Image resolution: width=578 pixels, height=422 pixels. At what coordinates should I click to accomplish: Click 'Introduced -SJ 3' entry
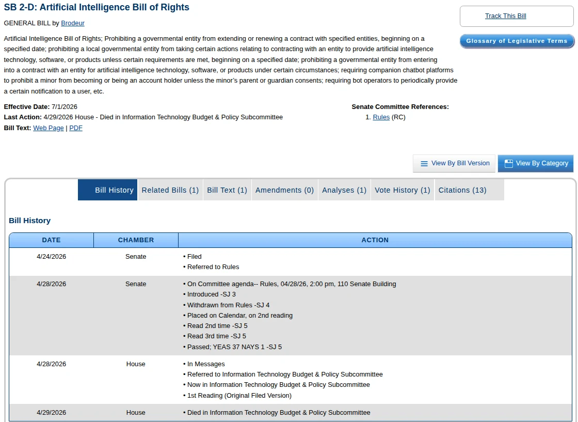click(x=211, y=294)
